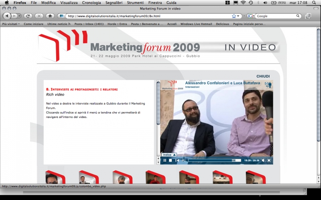
Task: Open the system volume menu bar icon
Action: (x=265, y=3)
